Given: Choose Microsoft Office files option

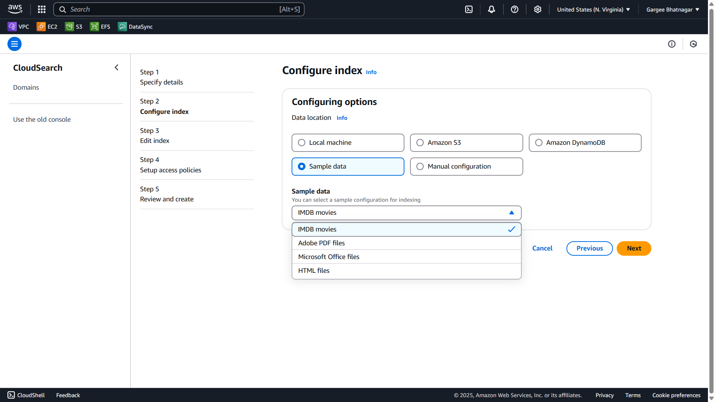Looking at the screenshot, I should click(x=406, y=257).
